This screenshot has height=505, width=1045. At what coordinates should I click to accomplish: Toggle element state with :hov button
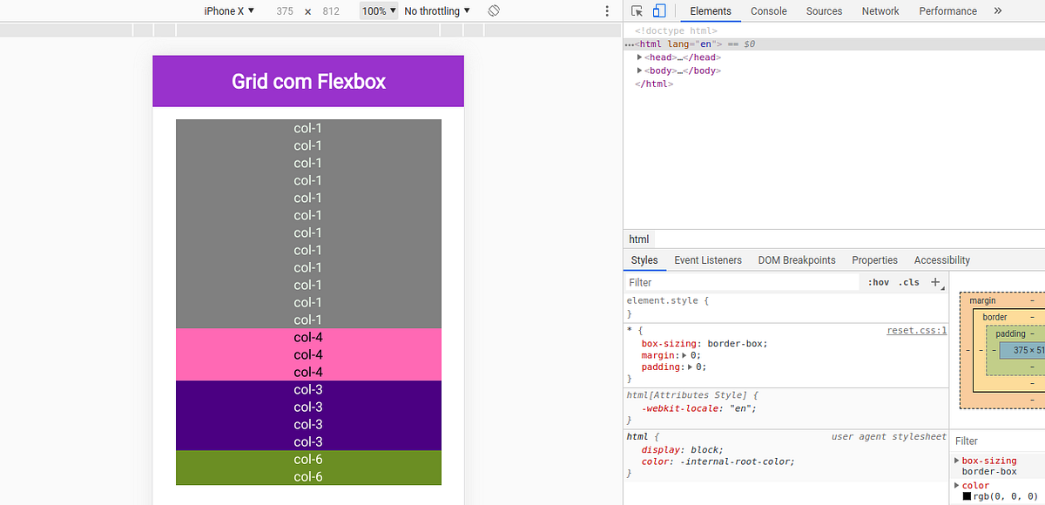(x=878, y=282)
